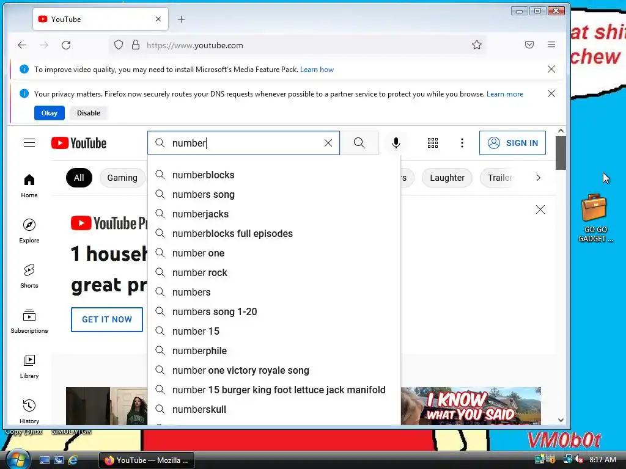
Task: Open I KNOW WHAT YOU SAID thumbnail
Action: [471, 405]
